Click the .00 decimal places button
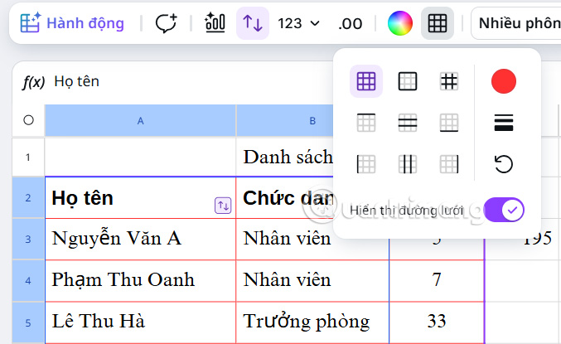The image size is (561, 344). click(350, 24)
